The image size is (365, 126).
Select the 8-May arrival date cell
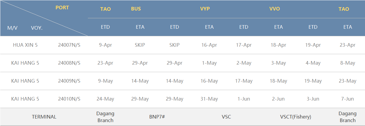(348, 63)
